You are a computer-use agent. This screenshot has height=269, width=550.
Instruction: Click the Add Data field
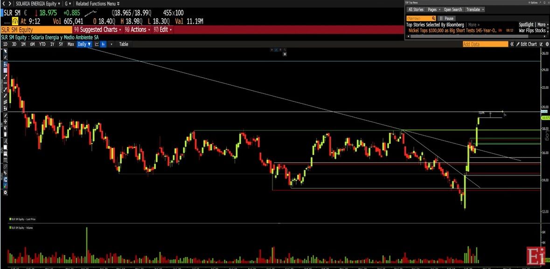click(485, 44)
